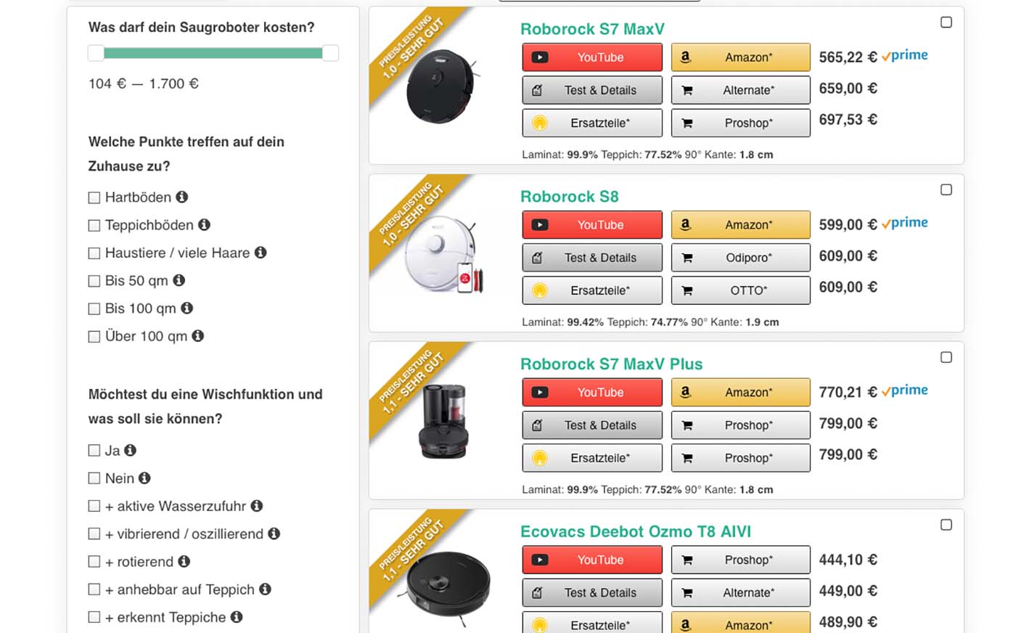Select compare checkbox for Roborock S8
Image resolution: width=1016 pixels, height=633 pixels.
946,190
